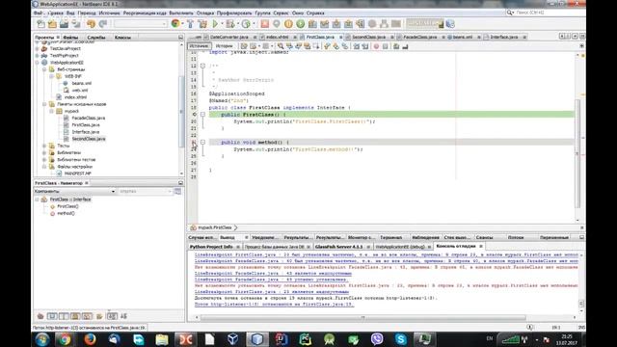
Task: Open the project configuration combo box in toolbar
Action: [141, 24]
